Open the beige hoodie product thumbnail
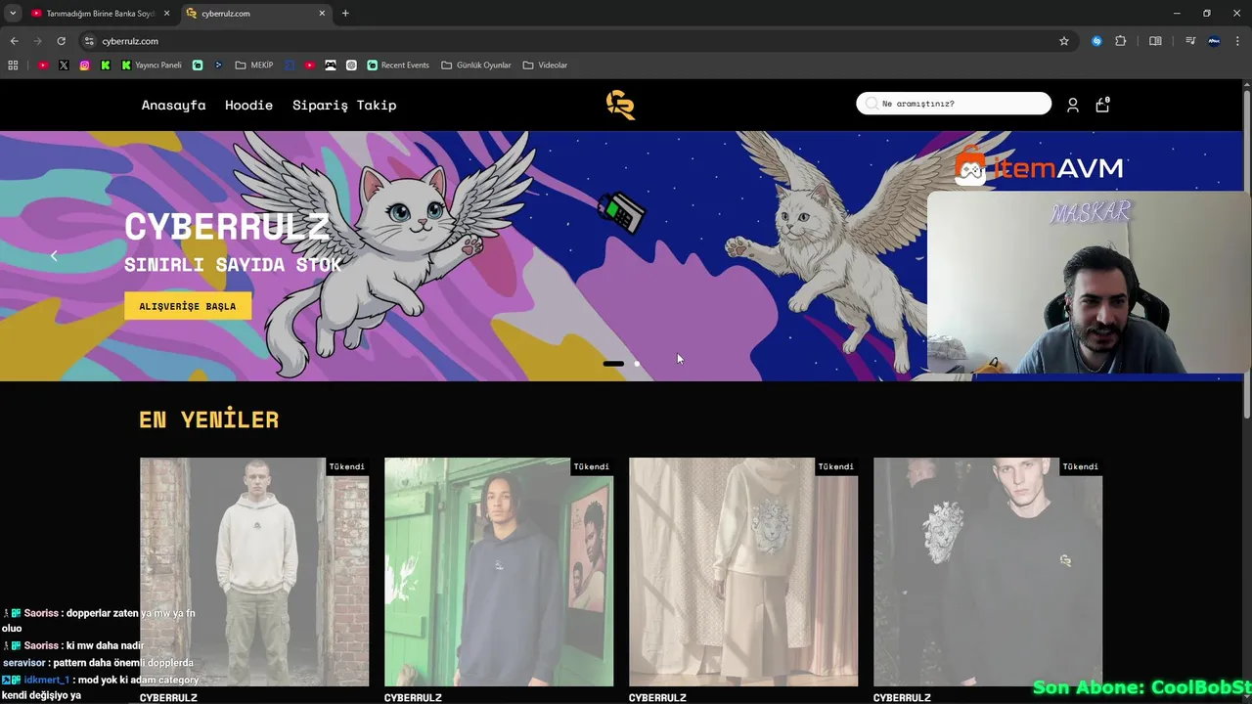 pyautogui.click(x=254, y=572)
